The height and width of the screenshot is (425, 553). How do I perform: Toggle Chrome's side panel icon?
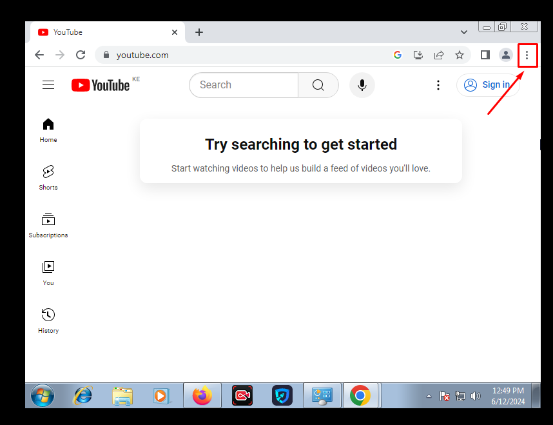(485, 55)
